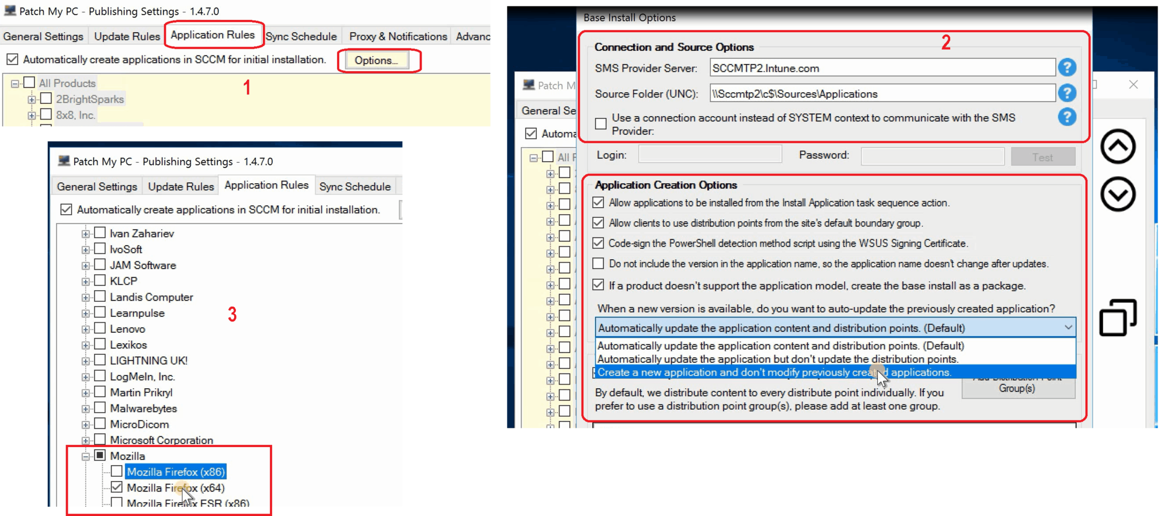Click help icon beside Source Folder field

click(x=1066, y=93)
